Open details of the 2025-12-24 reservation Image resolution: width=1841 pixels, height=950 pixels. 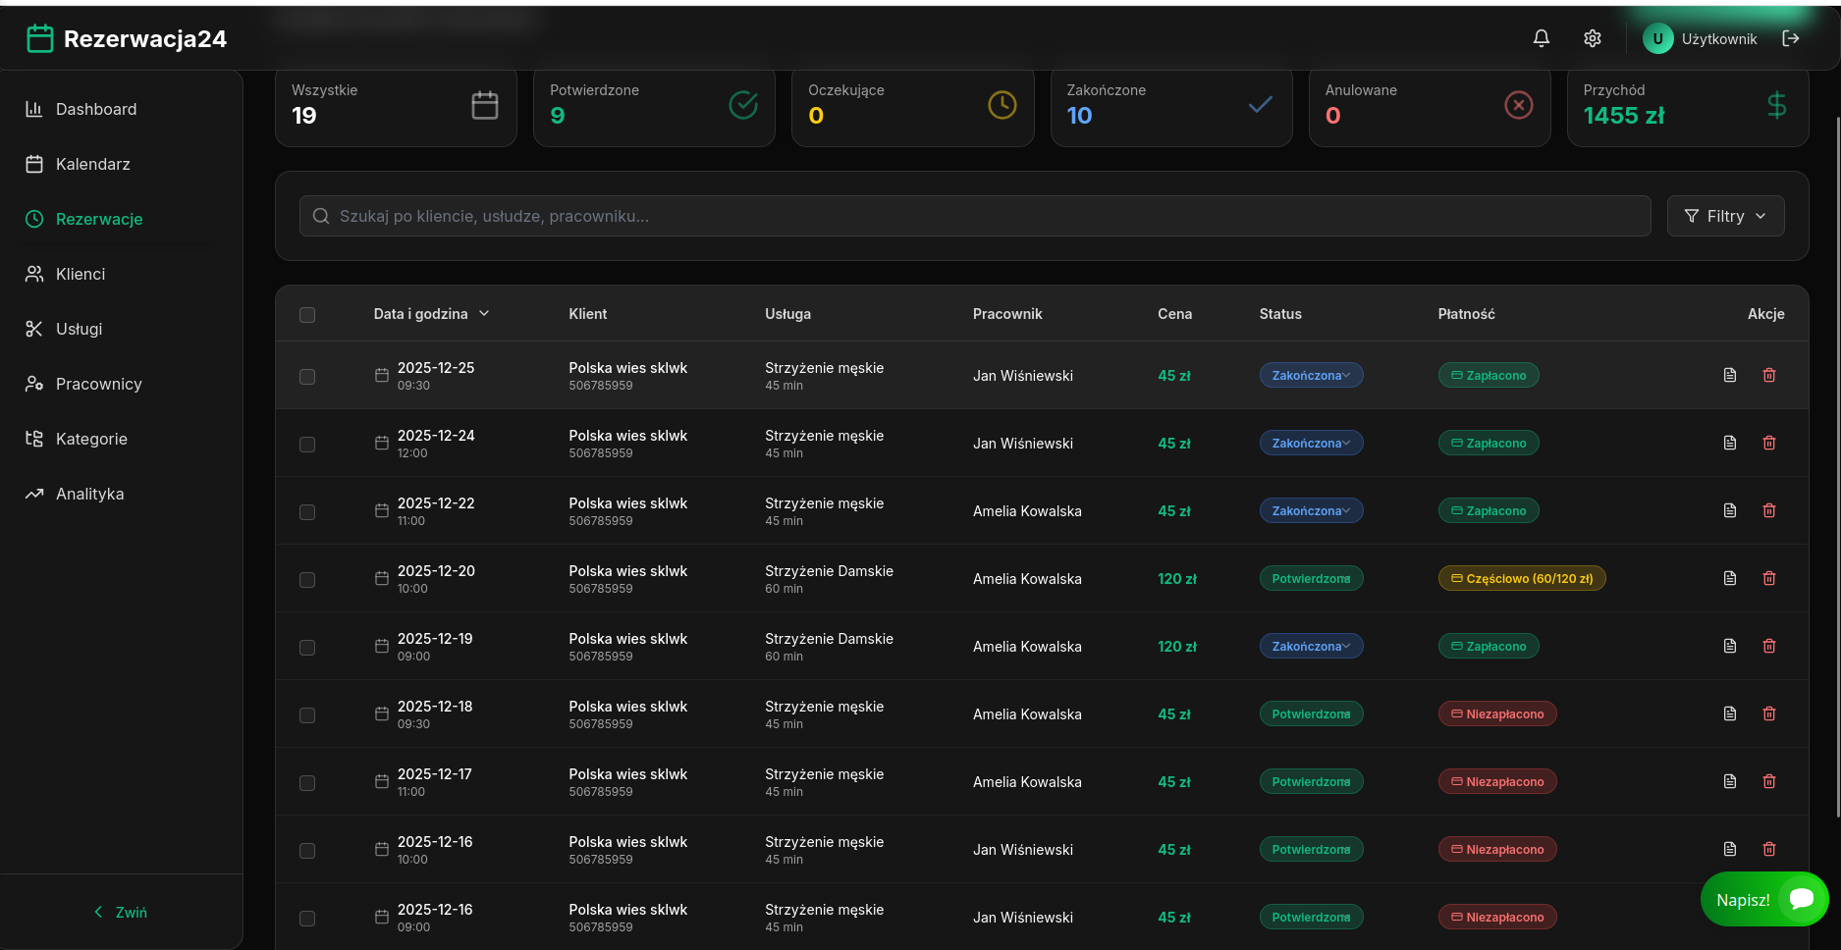point(1730,443)
